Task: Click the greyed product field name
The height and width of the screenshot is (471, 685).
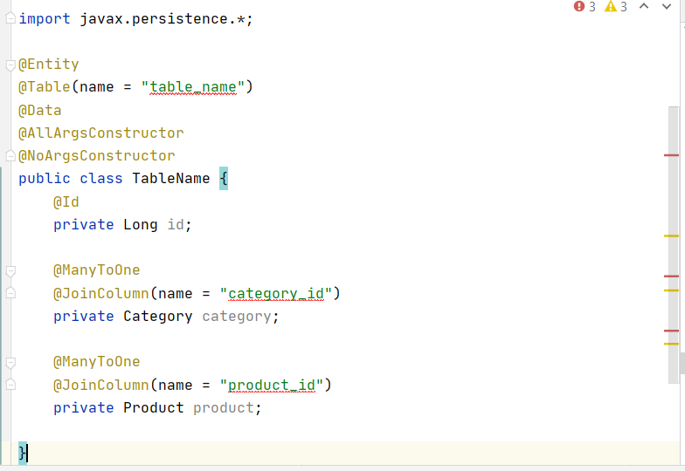Action: click(x=224, y=408)
